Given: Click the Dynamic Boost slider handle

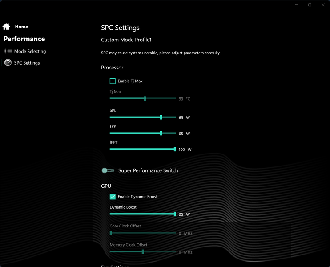Looking at the screenshot, I should [x=175, y=214].
